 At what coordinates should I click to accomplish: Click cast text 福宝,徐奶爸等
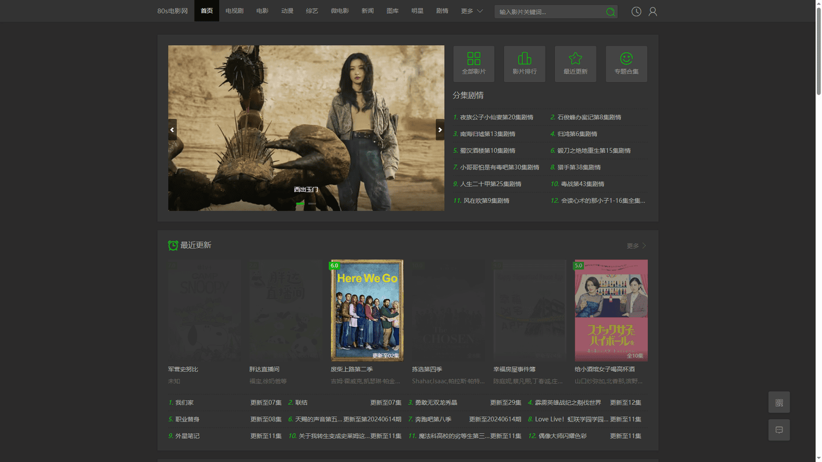(x=268, y=381)
